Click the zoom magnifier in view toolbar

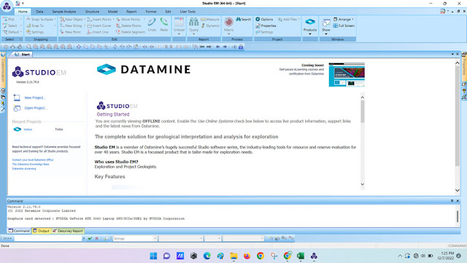28,47
